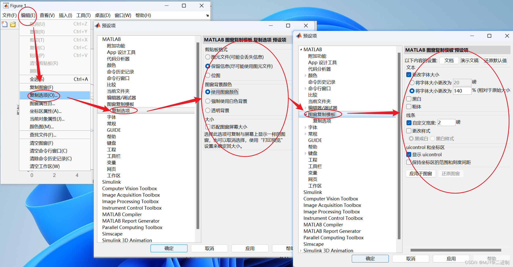The height and width of the screenshot is (267, 513).
Task: Expand the 键盘 node in right preferences tree
Action: [x=305, y=153]
